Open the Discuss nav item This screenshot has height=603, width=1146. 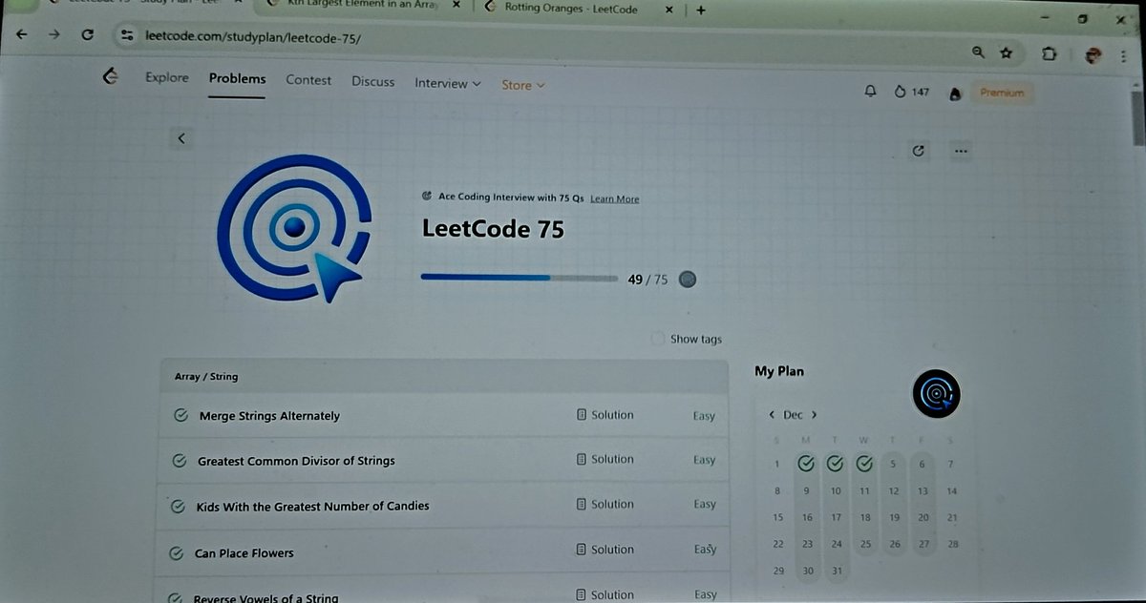(372, 82)
